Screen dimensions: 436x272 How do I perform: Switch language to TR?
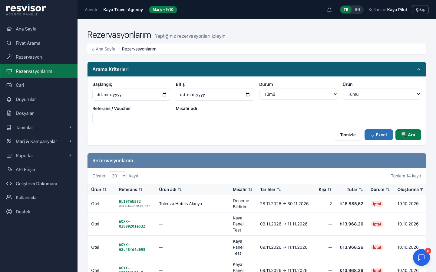tap(346, 10)
